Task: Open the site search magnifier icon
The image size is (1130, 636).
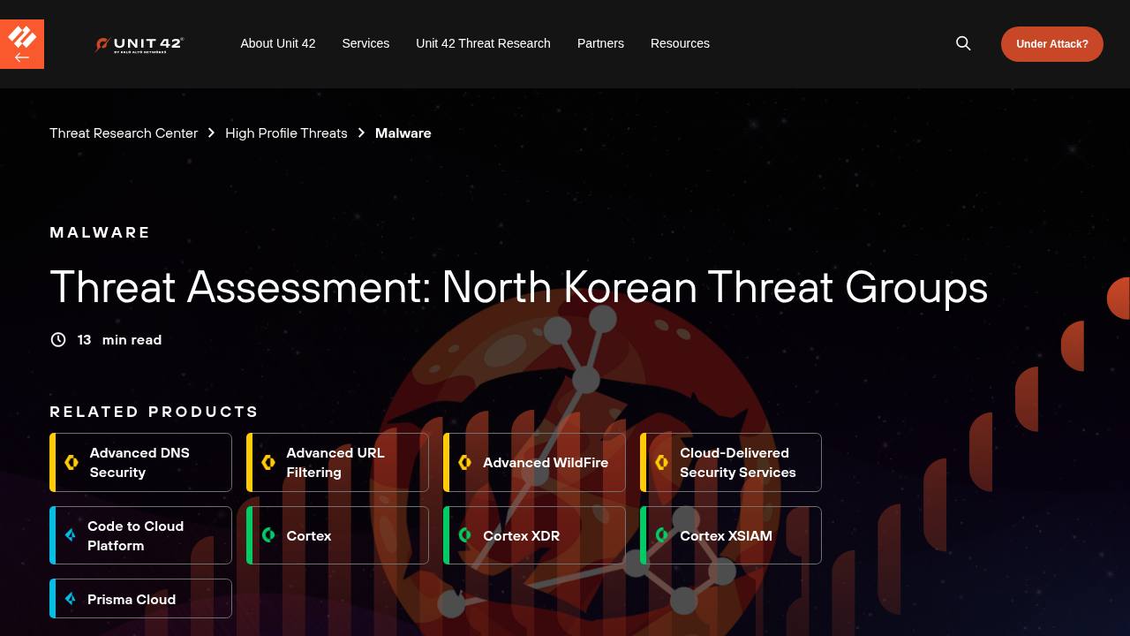Action: (x=963, y=43)
